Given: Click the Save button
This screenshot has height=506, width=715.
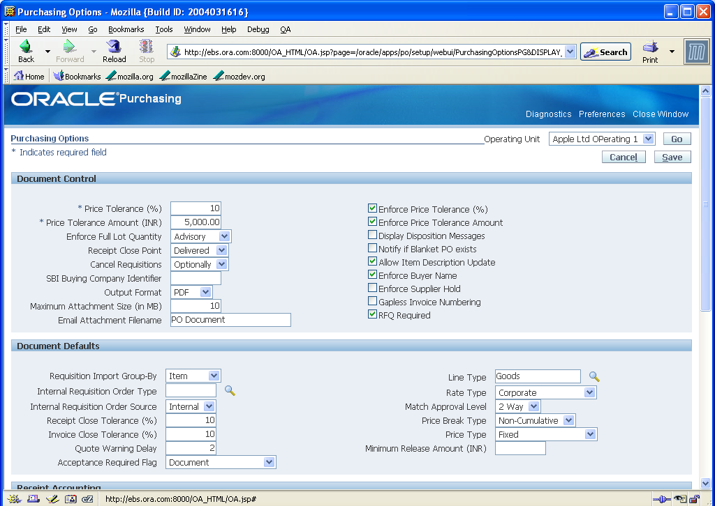Looking at the screenshot, I should (672, 157).
